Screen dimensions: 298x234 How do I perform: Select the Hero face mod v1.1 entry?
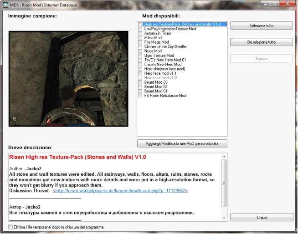[160, 73]
